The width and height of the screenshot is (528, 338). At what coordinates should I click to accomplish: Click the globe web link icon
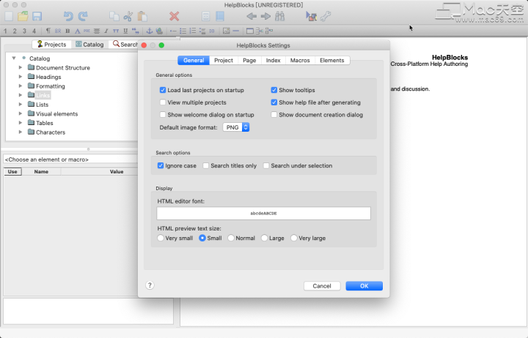(x=159, y=31)
